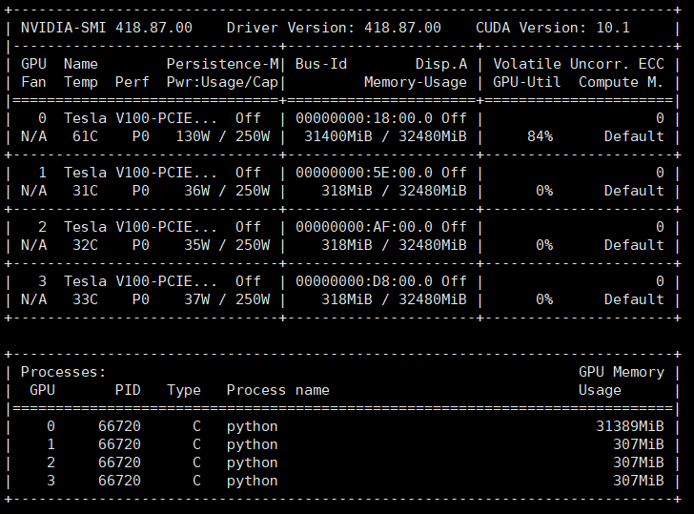Click the Processes: section label
Viewport: 694px width, 514px height.
(63, 372)
